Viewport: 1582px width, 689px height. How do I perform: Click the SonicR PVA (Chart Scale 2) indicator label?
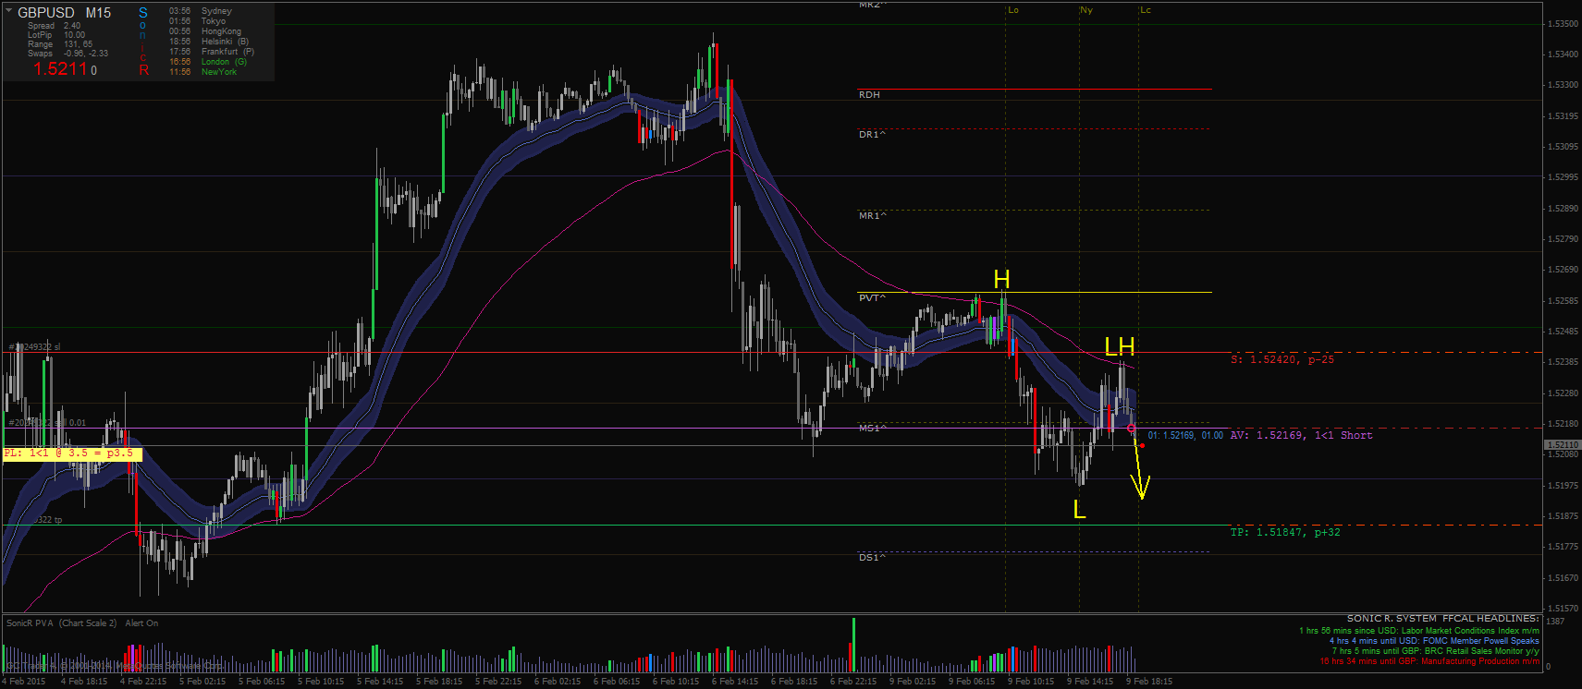click(61, 623)
